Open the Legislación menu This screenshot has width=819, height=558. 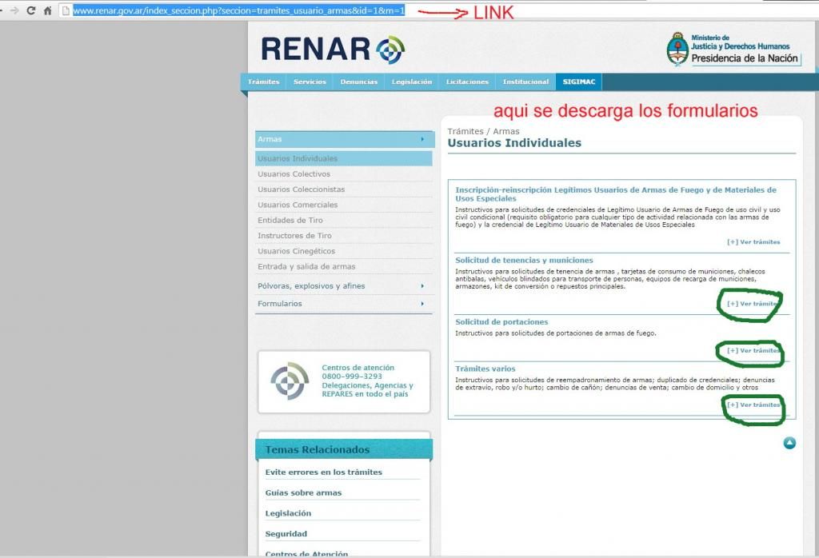tap(412, 82)
